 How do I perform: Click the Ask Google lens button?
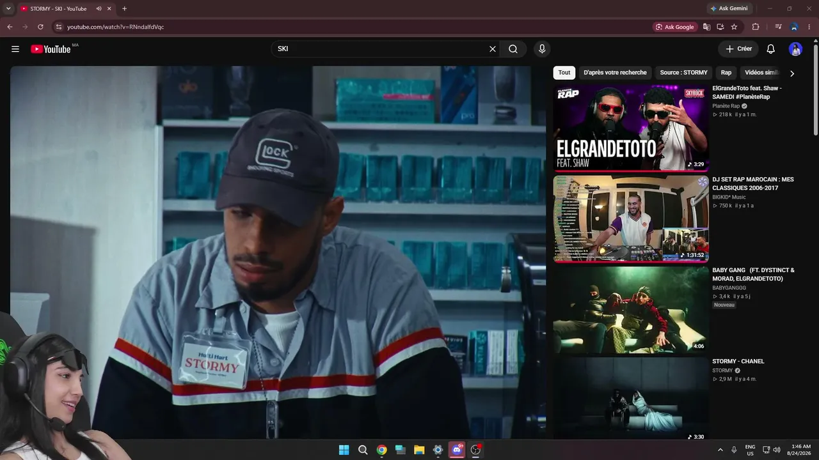[675, 27]
